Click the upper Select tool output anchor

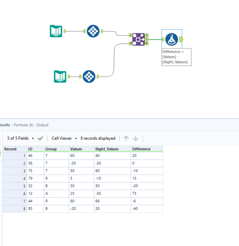point(102,31)
